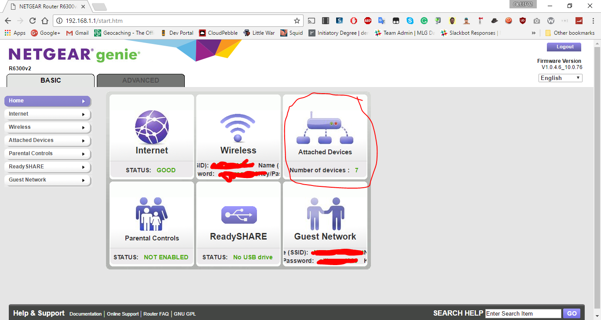Open the Documentation link

coord(85,313)
